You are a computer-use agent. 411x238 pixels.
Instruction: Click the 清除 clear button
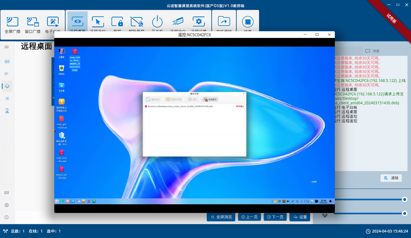[391, 178]
